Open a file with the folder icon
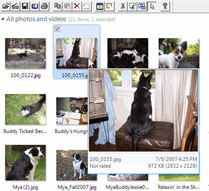 5,6
